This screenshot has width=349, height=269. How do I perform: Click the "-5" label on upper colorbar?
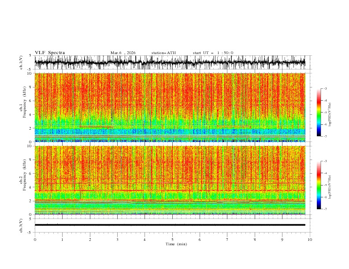pyautogui.click(x=325, y=113)
